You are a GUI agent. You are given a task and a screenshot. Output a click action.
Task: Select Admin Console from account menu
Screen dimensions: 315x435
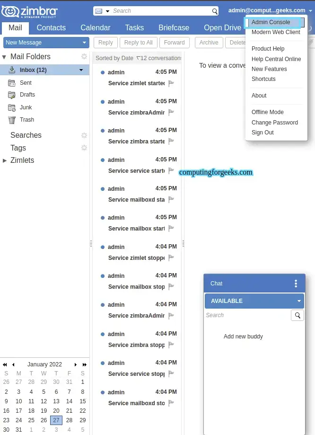(x=271, y=22)
